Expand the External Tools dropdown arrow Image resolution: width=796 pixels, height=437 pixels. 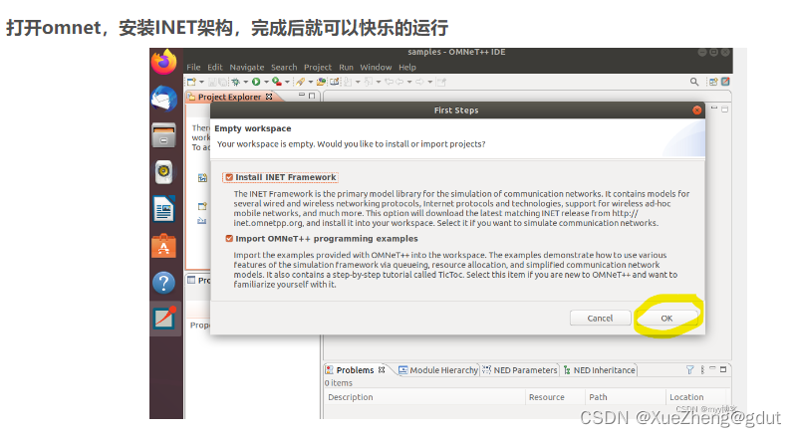[x=287, y=82]
